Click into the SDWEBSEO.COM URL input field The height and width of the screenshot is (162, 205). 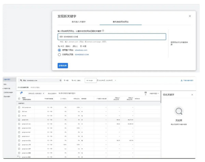[x=113, y=36]
